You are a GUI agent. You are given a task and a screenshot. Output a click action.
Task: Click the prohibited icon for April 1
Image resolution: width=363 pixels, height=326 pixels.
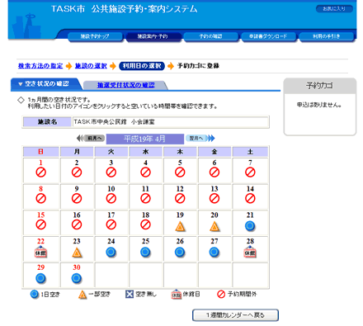tap(40, 172)
